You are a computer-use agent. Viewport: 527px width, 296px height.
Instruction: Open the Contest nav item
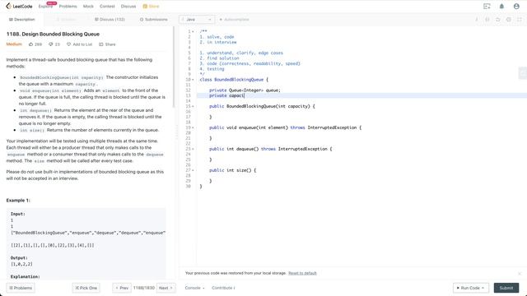pyautogui.click(x=107, y=6)
